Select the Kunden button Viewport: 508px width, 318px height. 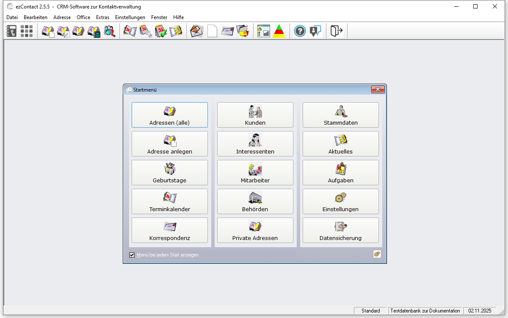coord(255,115)
